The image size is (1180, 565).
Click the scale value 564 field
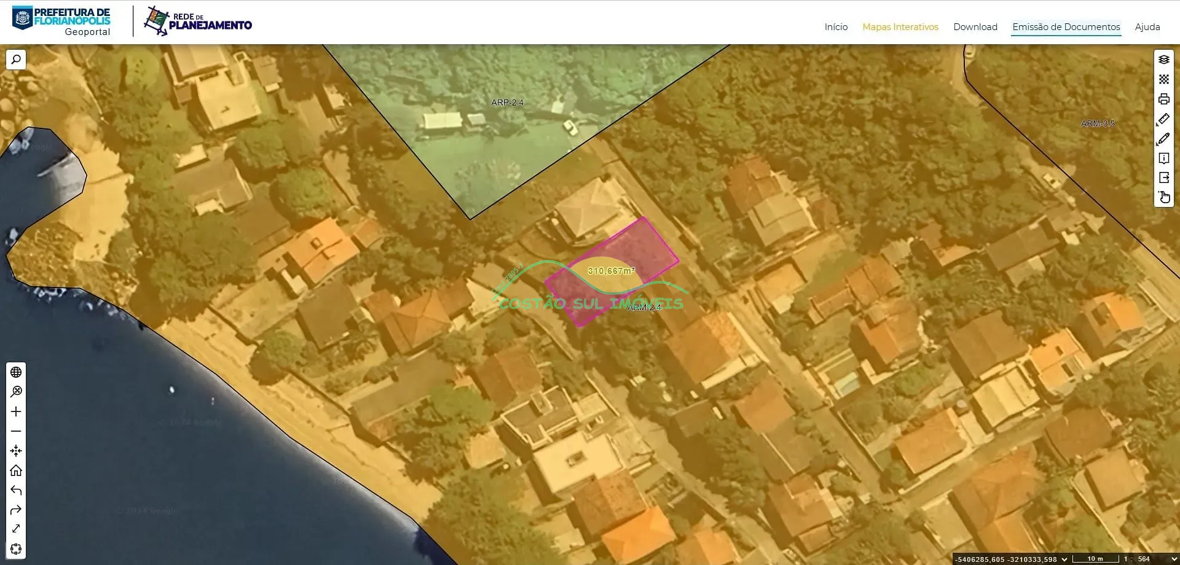tap(1144, 559)
